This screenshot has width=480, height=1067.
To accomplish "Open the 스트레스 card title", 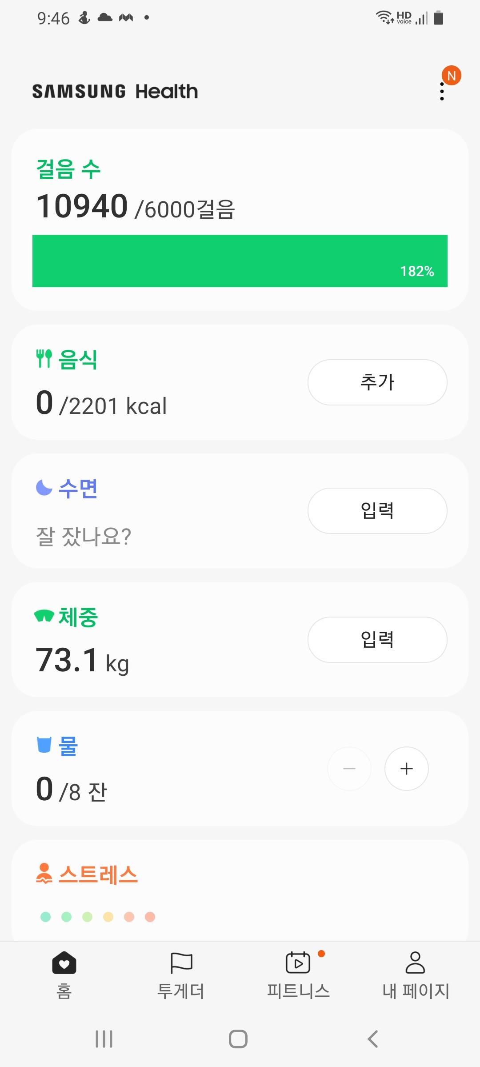I will [98, 874].
